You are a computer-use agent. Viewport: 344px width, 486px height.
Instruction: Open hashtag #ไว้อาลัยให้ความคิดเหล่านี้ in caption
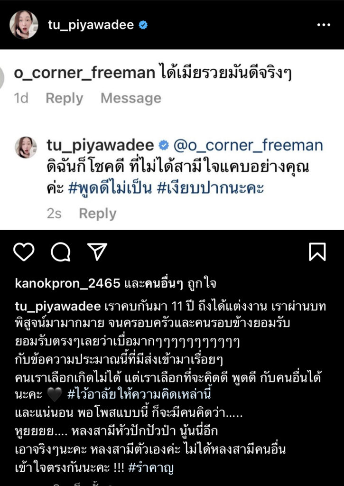pos(139,394)
